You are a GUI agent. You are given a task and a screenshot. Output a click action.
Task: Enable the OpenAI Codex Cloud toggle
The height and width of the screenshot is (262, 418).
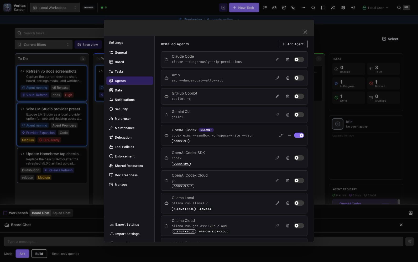299,181
